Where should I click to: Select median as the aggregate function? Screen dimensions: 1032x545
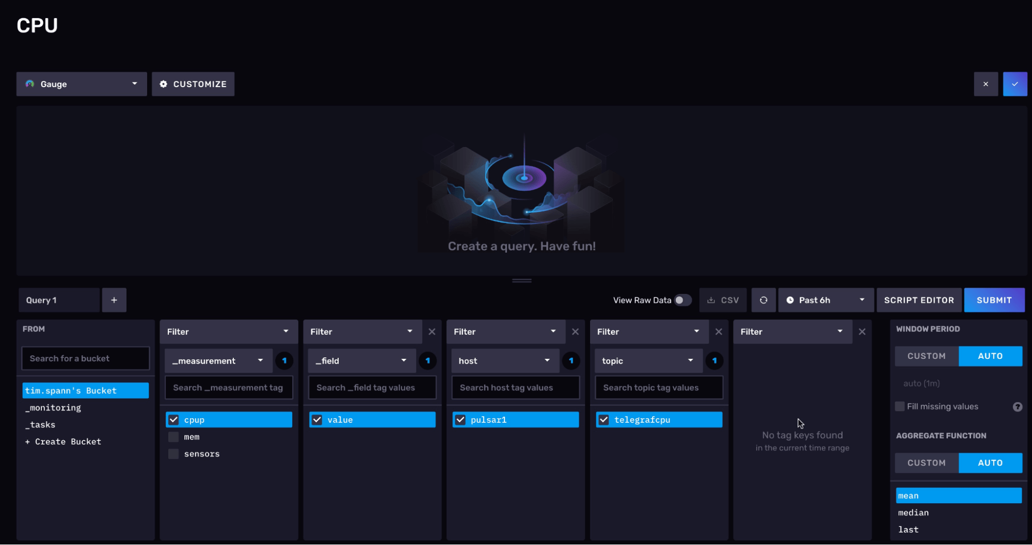[x=913, y=512]
